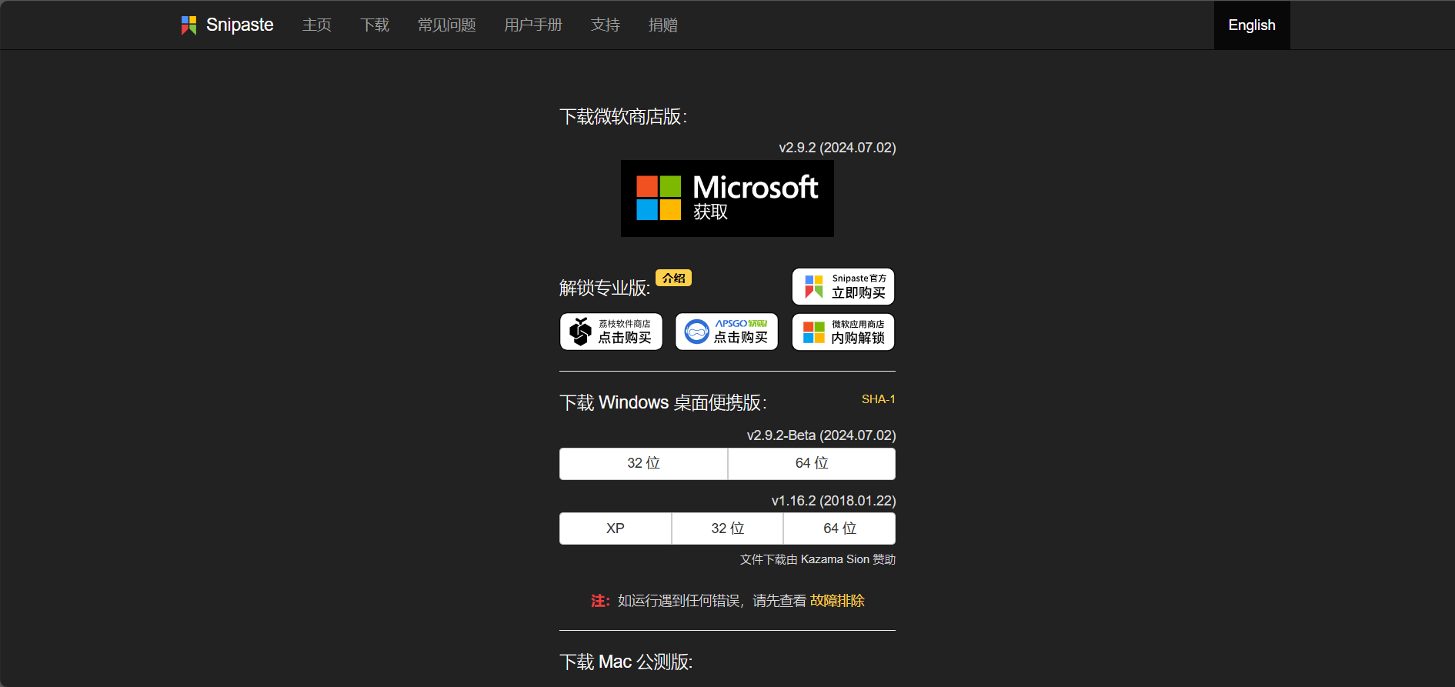The height and width of the screenshot is (687, 1455).
Task: Open the 下载 navigation item
Action: point(375,25)
